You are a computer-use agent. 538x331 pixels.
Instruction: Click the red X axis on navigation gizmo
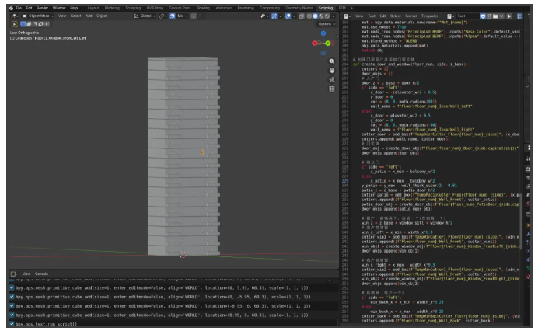tap(315, 44)
